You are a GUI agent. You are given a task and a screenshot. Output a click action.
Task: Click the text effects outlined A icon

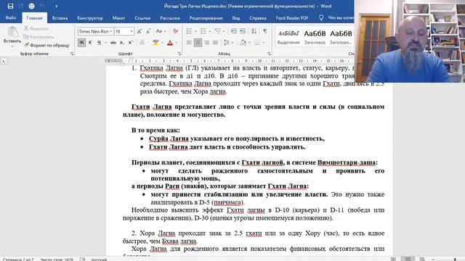click(x=142, y=43)
